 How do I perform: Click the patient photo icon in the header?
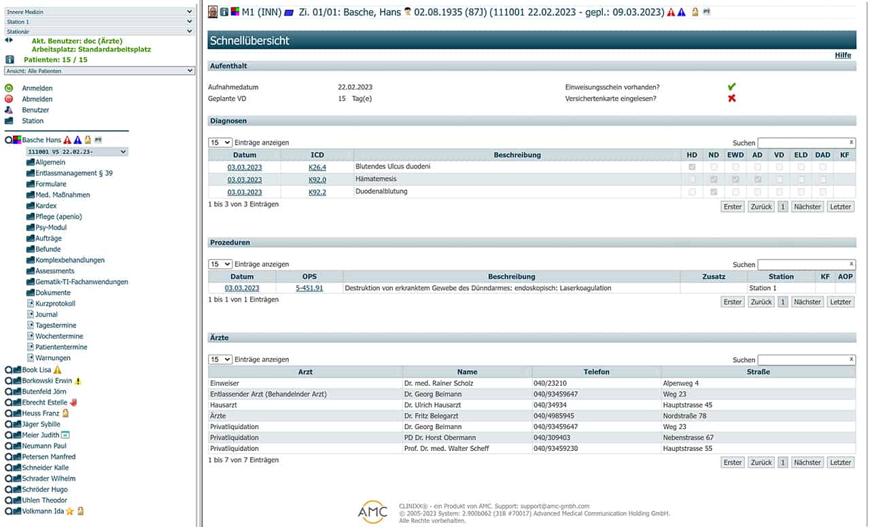[213, 12]
